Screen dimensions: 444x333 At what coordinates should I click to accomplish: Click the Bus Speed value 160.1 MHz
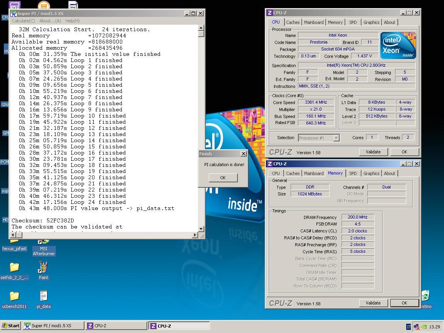[x=316, y=116]
